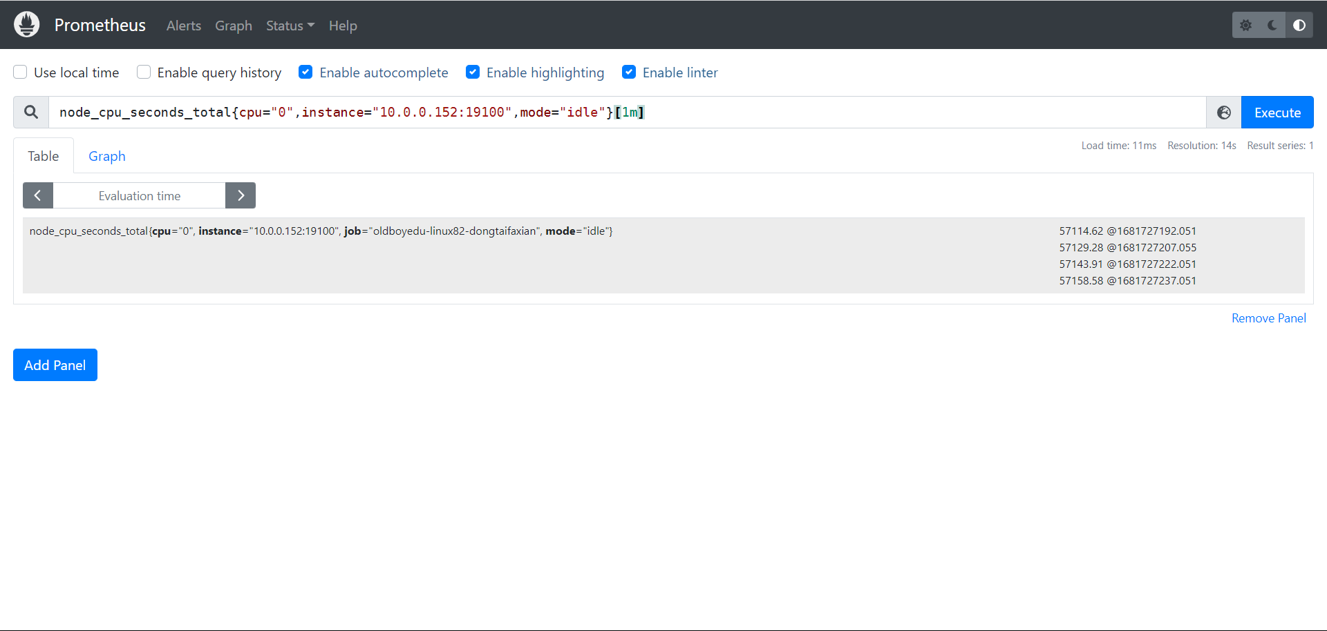Switch to dark theme moon icon
1327x631 pixels.
click(1272, 26)
